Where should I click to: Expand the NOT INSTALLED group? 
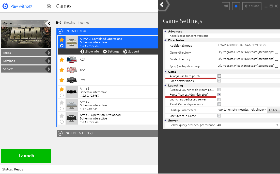click(60, 133)
